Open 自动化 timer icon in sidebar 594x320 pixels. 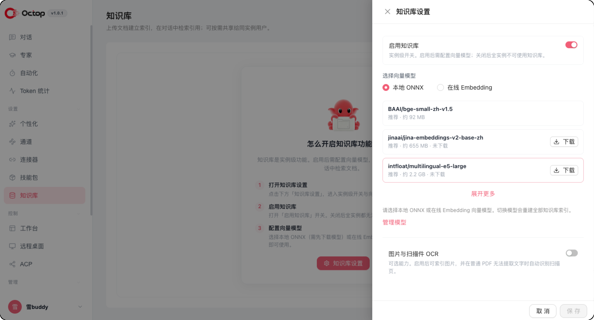click(12, 73)
